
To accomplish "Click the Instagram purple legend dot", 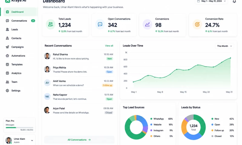I will pos(151,130).
